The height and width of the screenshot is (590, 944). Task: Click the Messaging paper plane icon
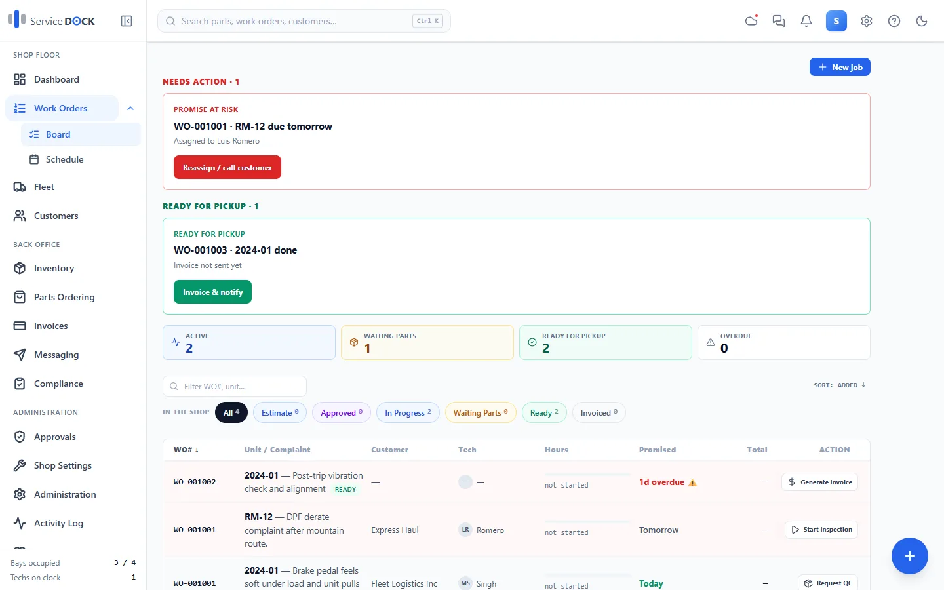point(20,355)
